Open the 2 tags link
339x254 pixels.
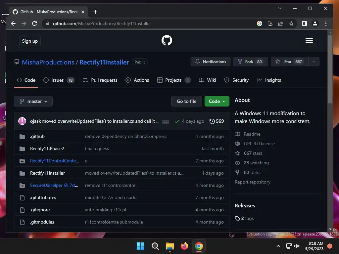pyautogui.click(x=244, y=218)
